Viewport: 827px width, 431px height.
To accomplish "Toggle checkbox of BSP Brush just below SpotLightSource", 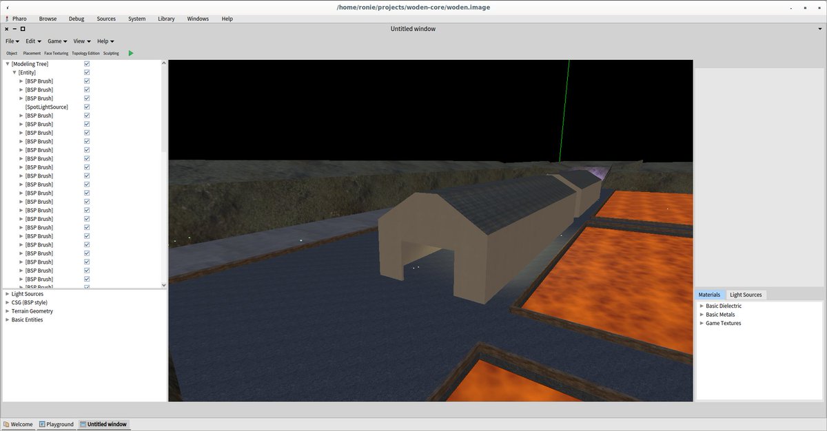I will click(87, 116).
